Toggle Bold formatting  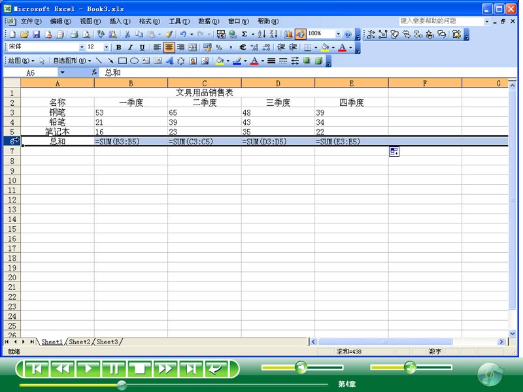(118, 48)
